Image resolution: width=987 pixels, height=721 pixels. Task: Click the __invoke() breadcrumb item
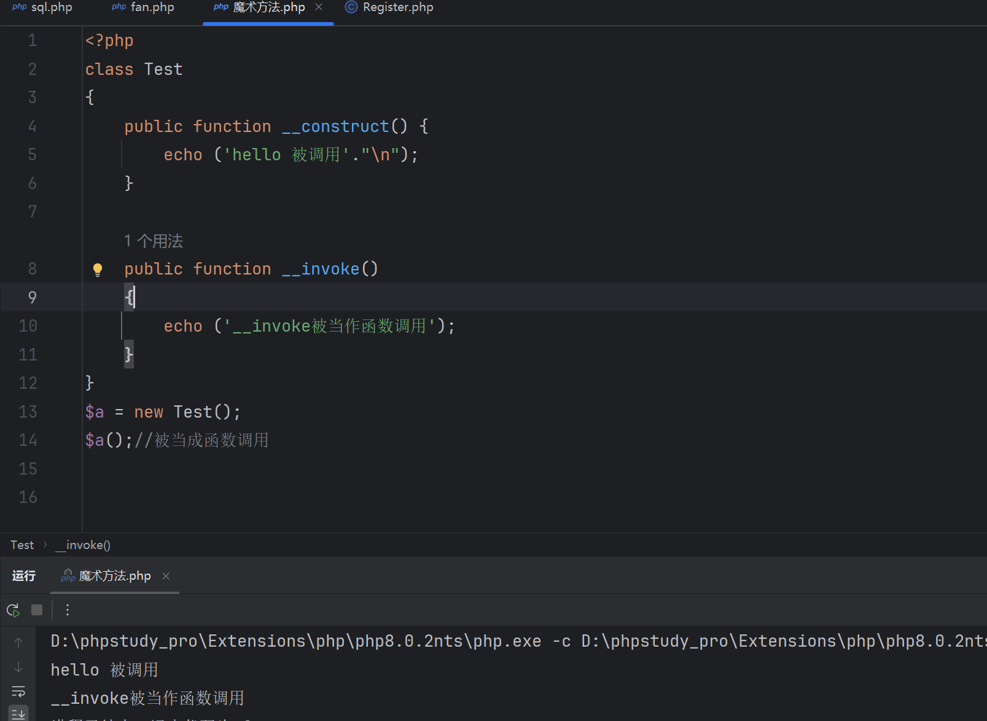[x=83, y=545]
